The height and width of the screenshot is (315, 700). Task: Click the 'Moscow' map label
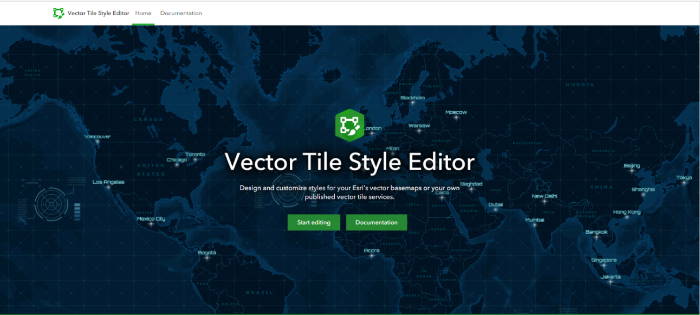tap(456, 112)
